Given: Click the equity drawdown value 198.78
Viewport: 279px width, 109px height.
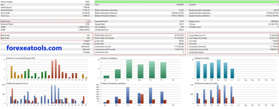Looking at the screenshot, I should coord(276,10).
